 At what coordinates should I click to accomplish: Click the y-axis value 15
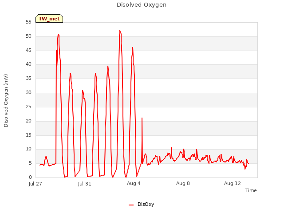[x=28, y=135]
